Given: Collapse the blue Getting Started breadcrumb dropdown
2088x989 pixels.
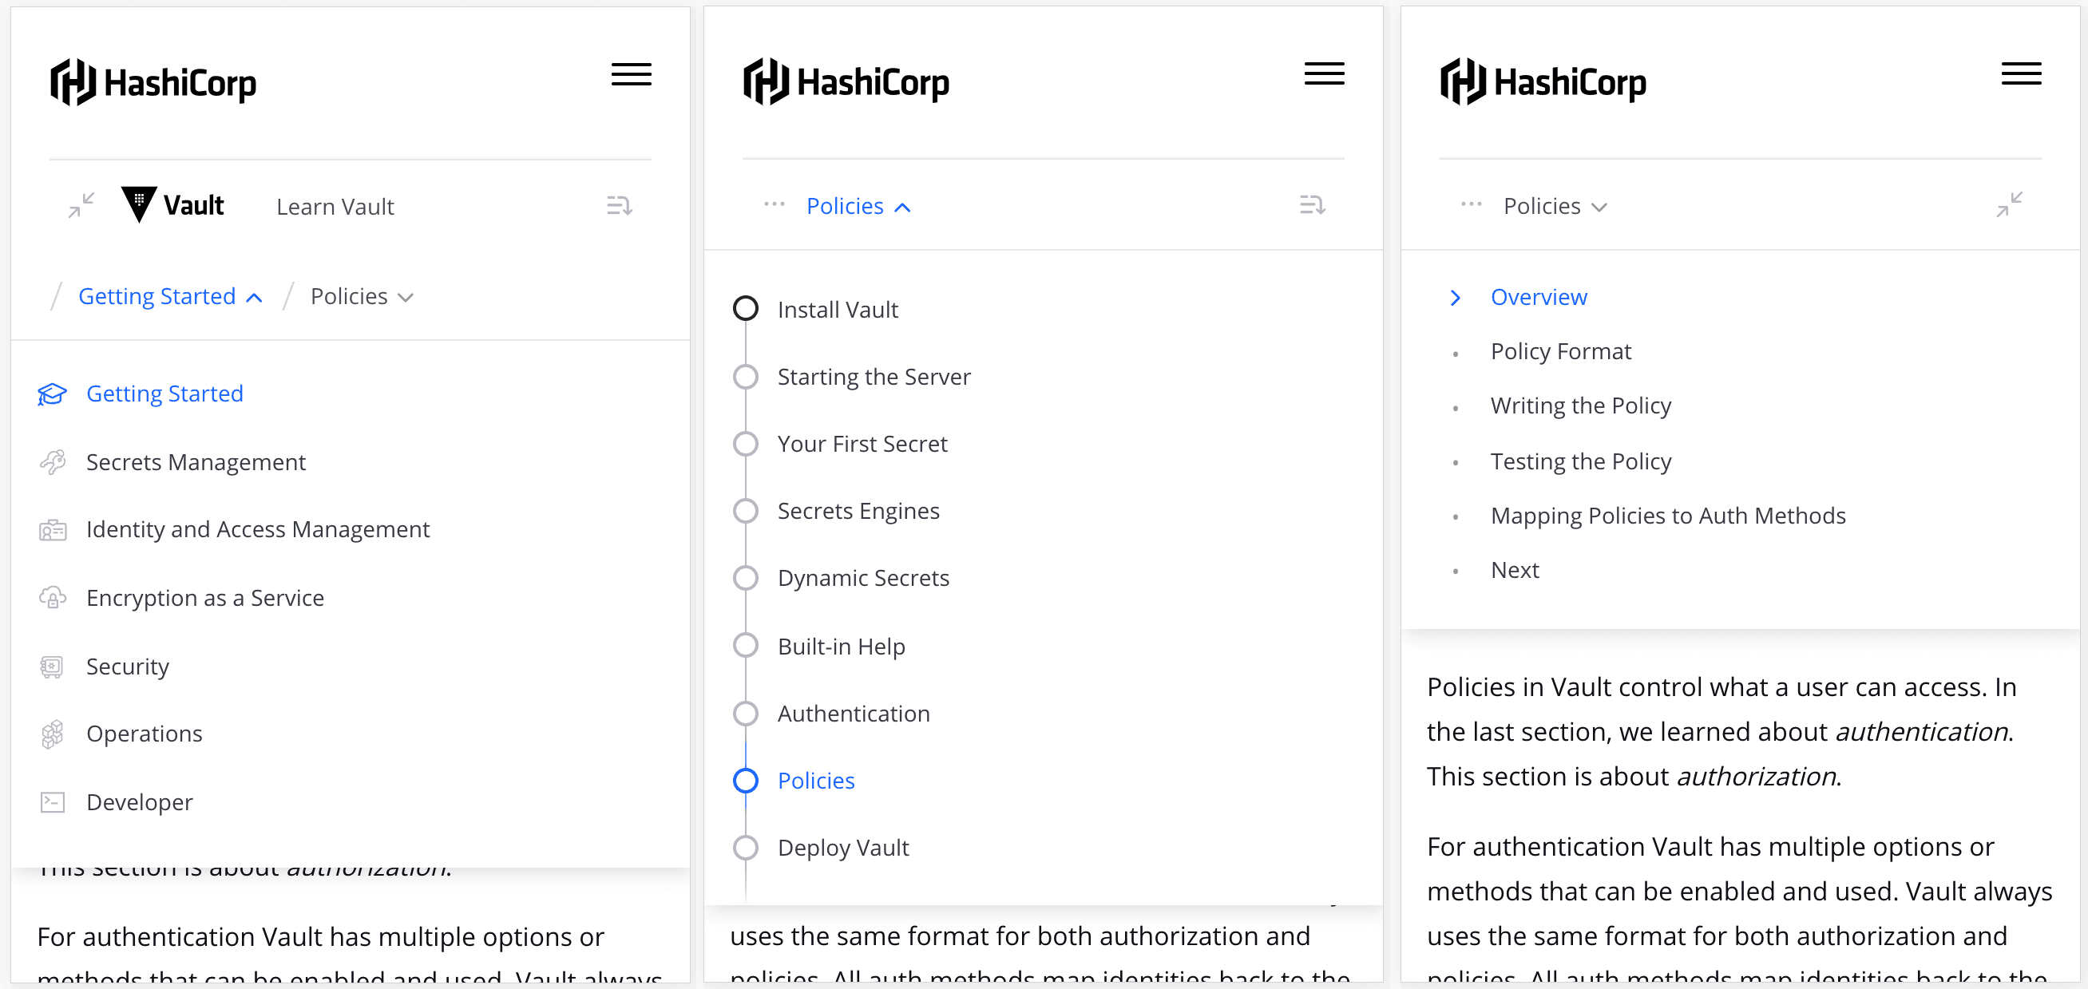Looking at the screenshot, I should 169,297.
